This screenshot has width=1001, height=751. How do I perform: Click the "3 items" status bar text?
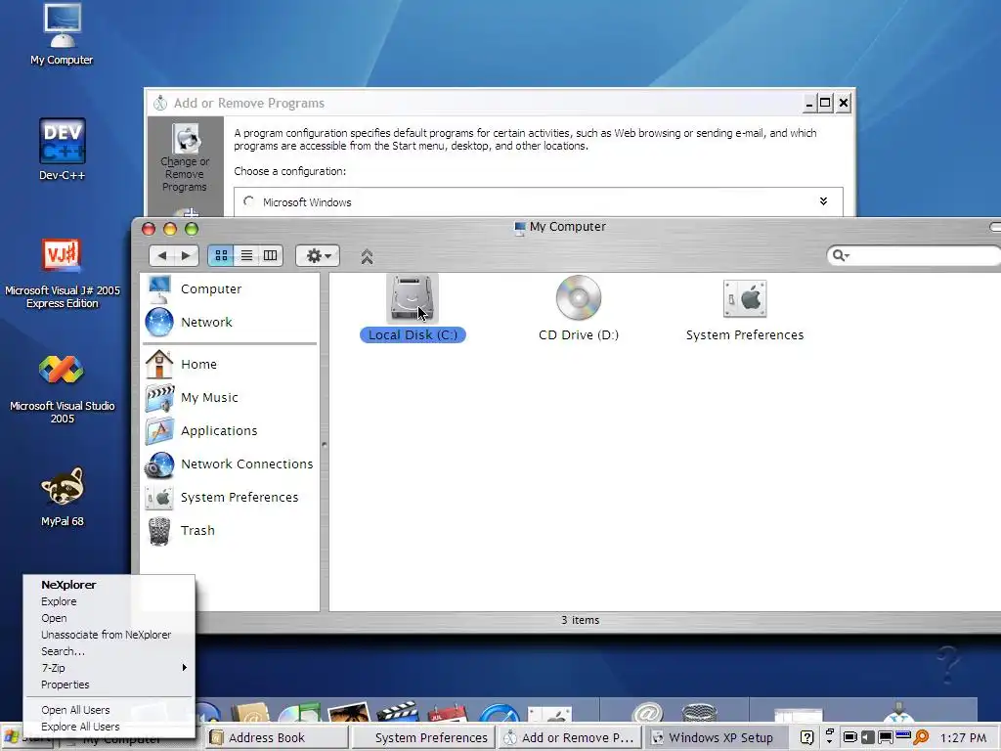click(x=580, y=620)
